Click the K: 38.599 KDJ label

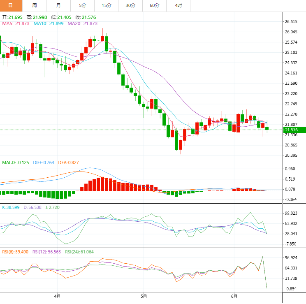(x=11, y=207)
